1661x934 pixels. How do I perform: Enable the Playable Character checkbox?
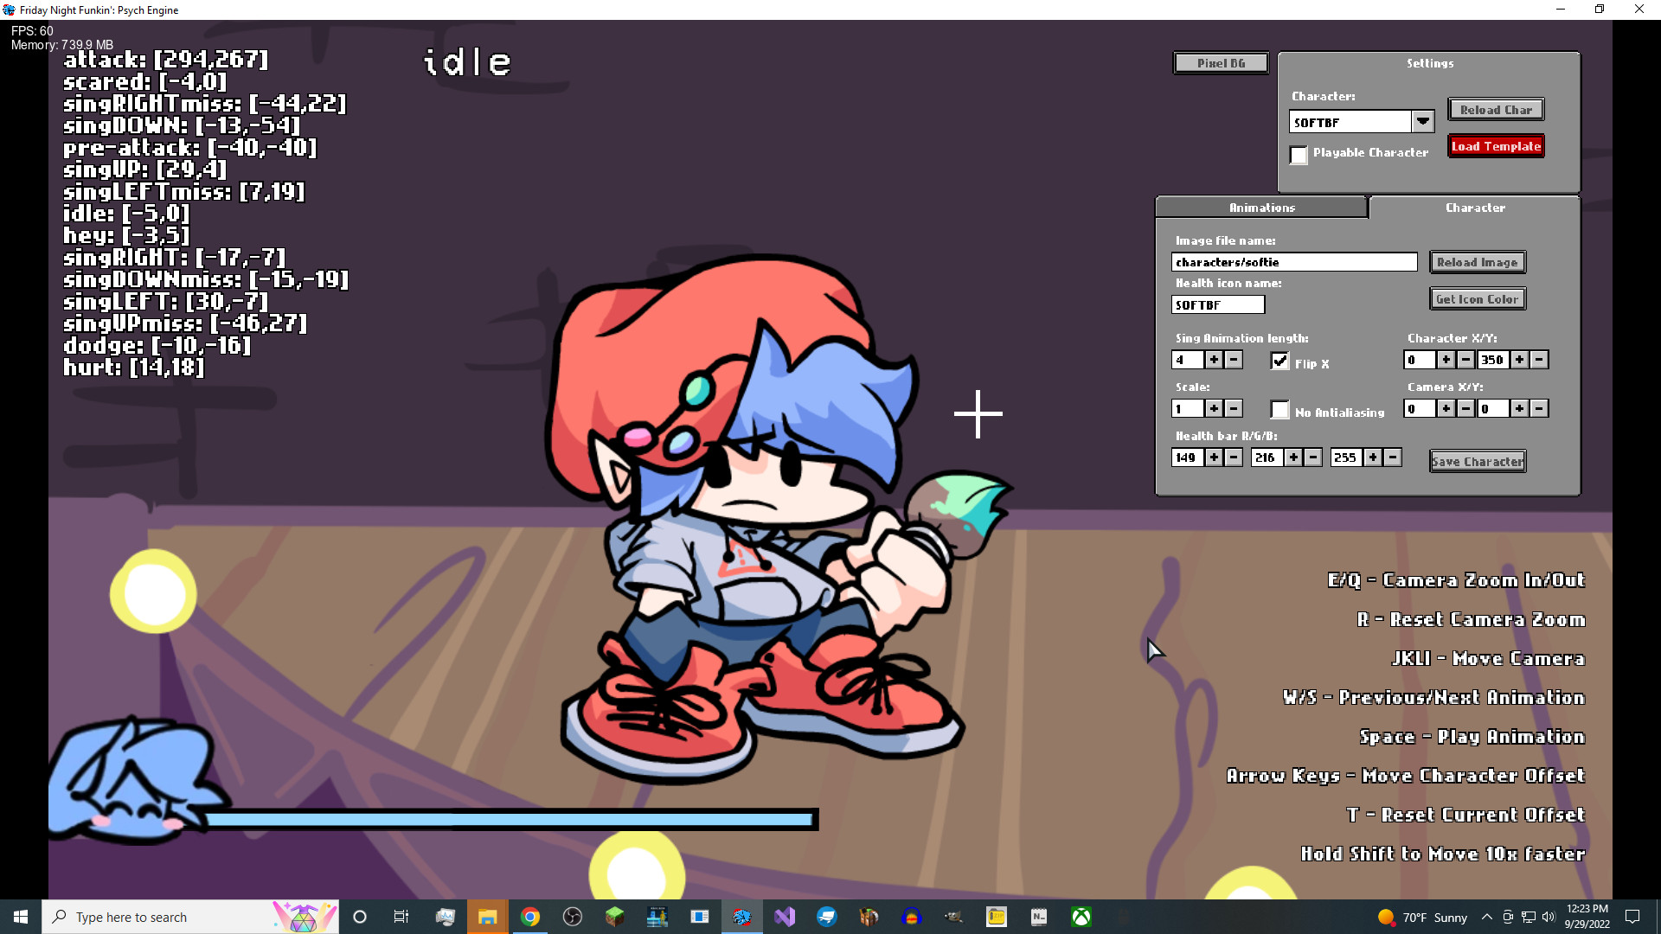coord(1298,156)
